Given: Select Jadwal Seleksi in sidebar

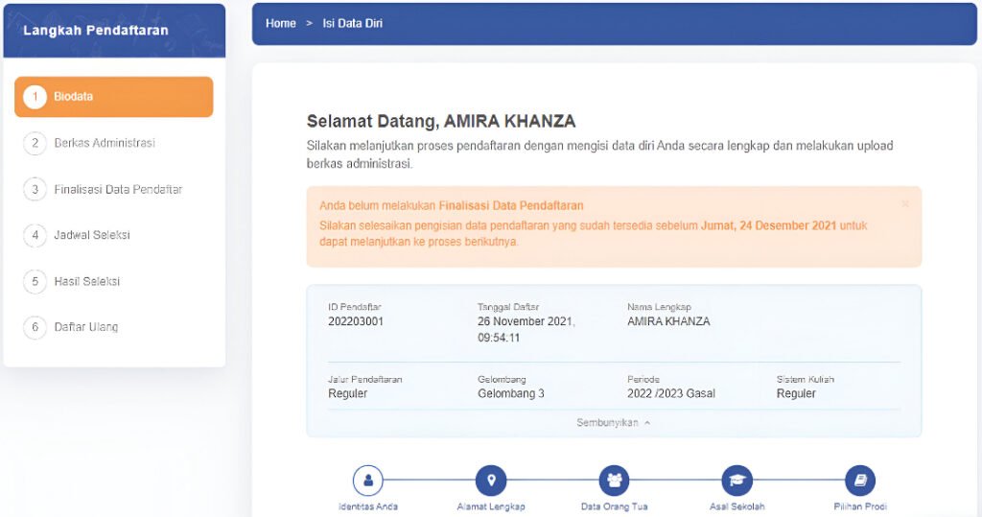Looking at the screenshot, I should coord(92,235).
